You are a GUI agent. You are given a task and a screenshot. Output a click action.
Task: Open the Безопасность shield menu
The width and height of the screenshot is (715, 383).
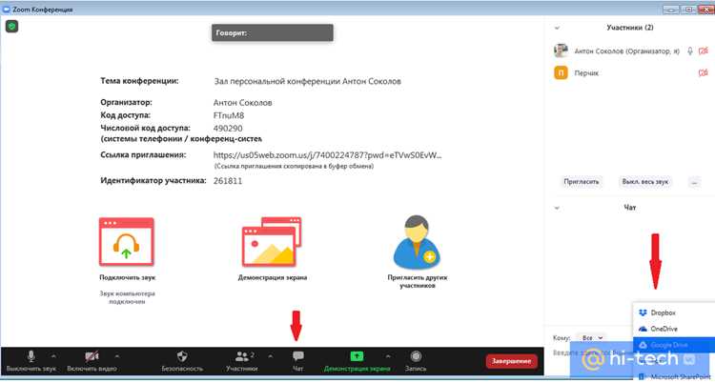click(x=182, y=356)
